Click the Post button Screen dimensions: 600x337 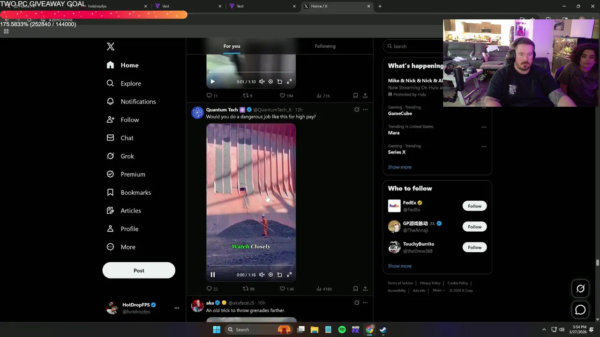(139, 271)
